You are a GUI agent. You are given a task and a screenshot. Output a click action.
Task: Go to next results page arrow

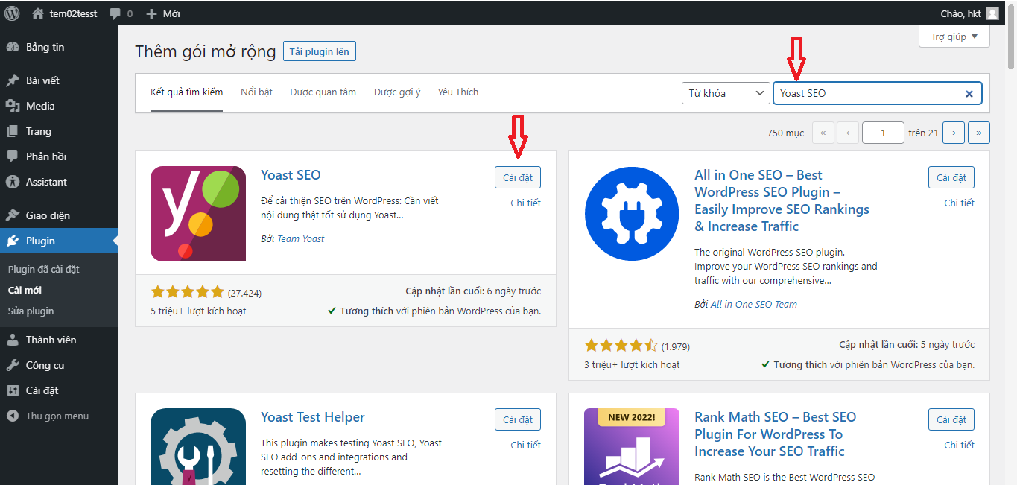pos(953,133)
